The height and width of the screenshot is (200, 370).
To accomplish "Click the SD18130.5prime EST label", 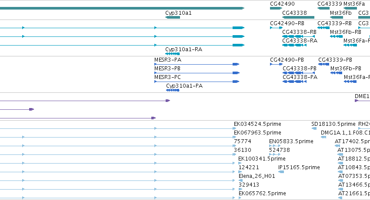I will [333, 124].
